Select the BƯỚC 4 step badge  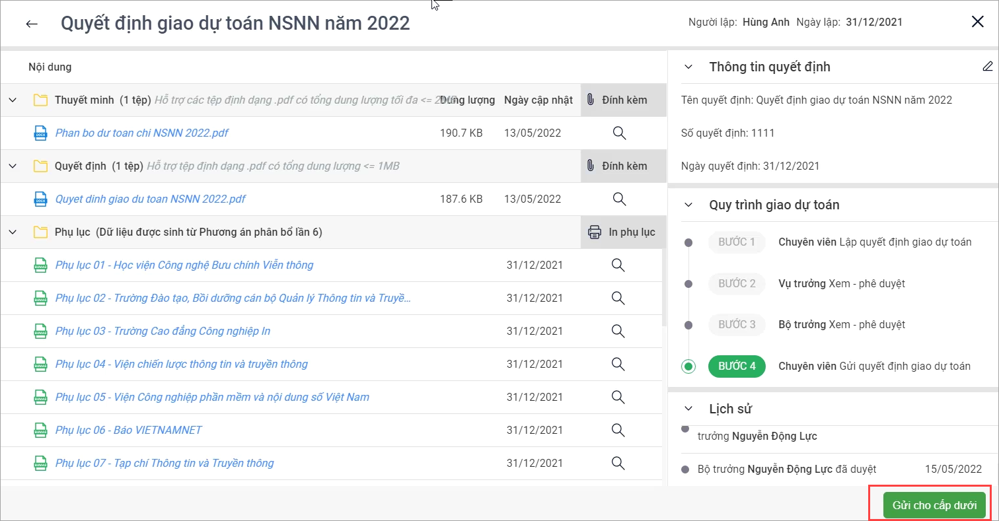click(736, 366)
